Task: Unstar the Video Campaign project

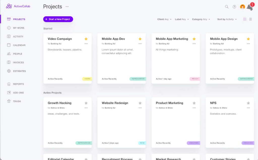Action: 86,39
